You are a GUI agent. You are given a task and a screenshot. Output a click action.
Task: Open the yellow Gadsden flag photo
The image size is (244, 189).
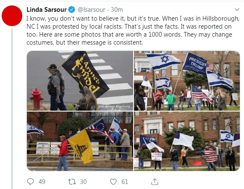point(80,141)
